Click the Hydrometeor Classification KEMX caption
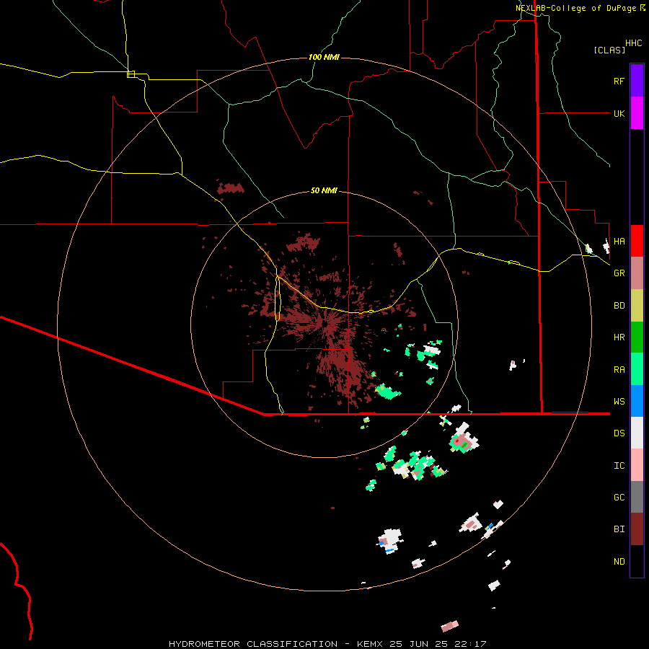Screen dimensions: 649x649 (327, 644)
